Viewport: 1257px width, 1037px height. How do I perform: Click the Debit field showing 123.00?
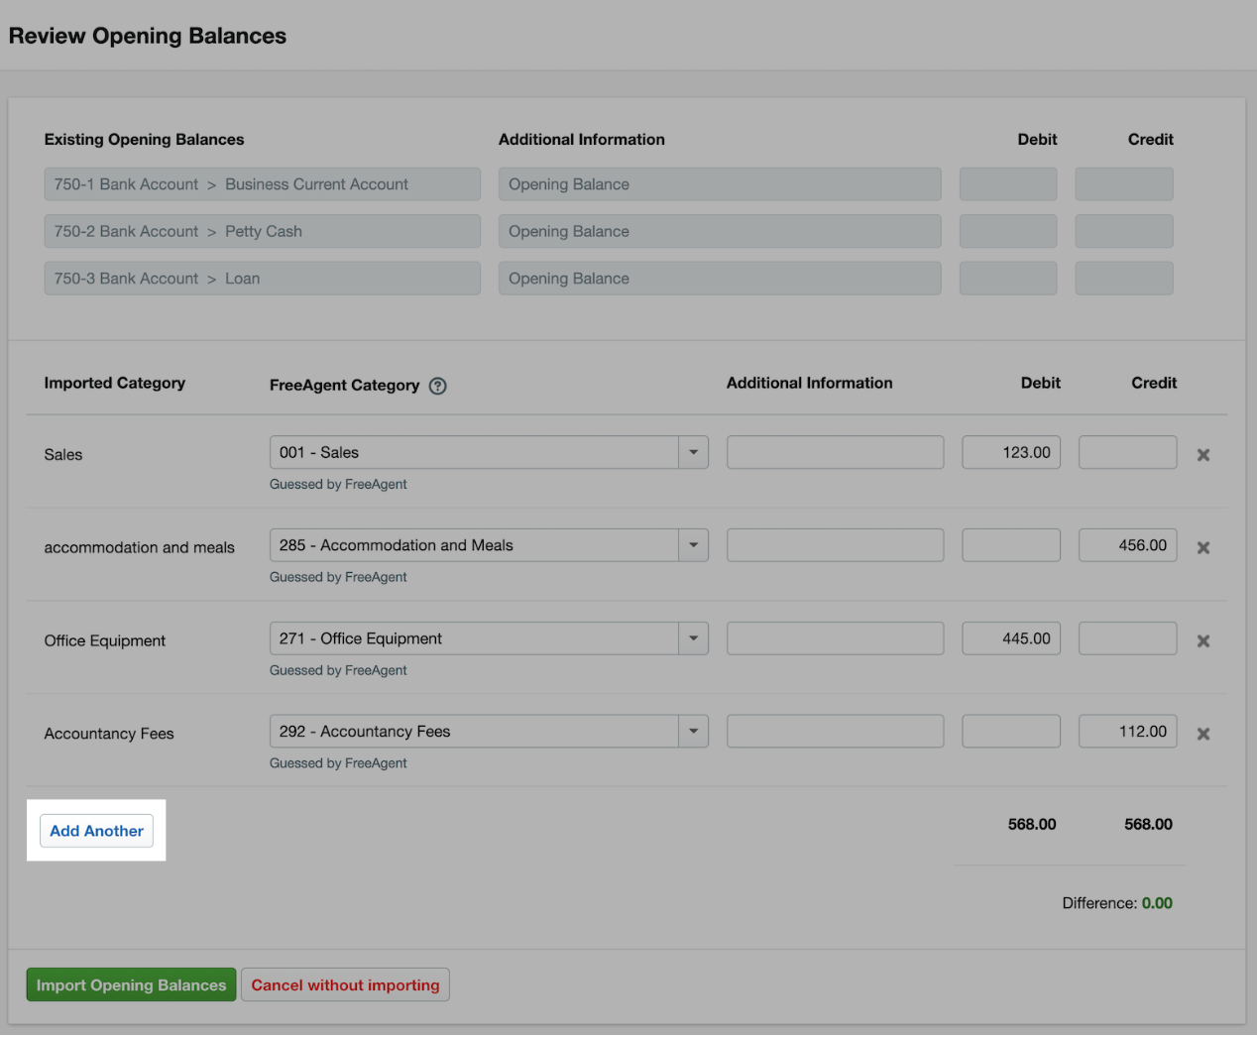click(1010, 451)
